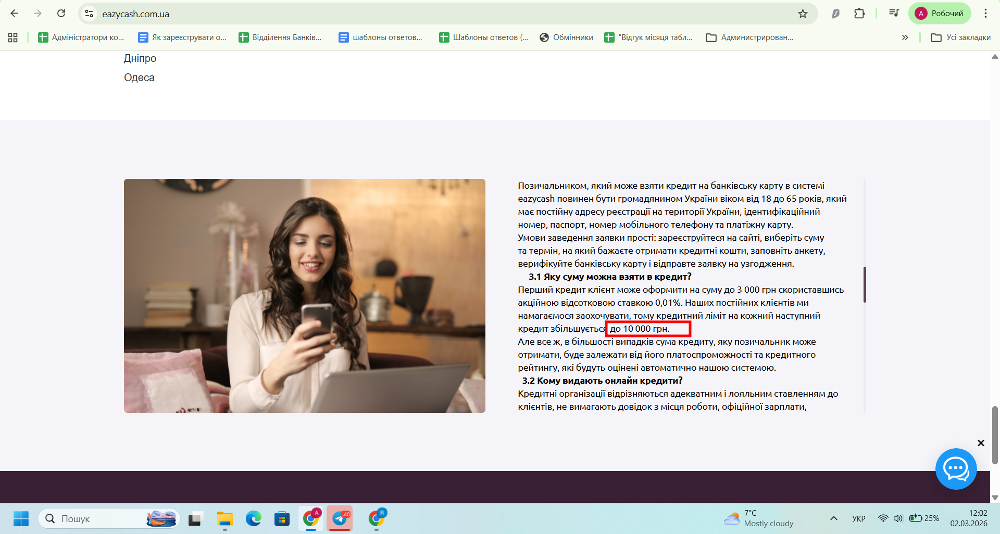Viewport: 1000px width, 534px height.
Task: Check the battery status at 25%
Action: [x=924, y=518]
